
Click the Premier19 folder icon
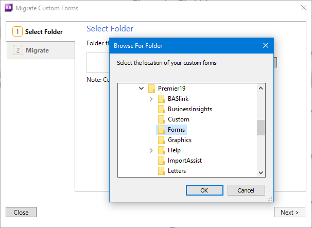(151, 89)
